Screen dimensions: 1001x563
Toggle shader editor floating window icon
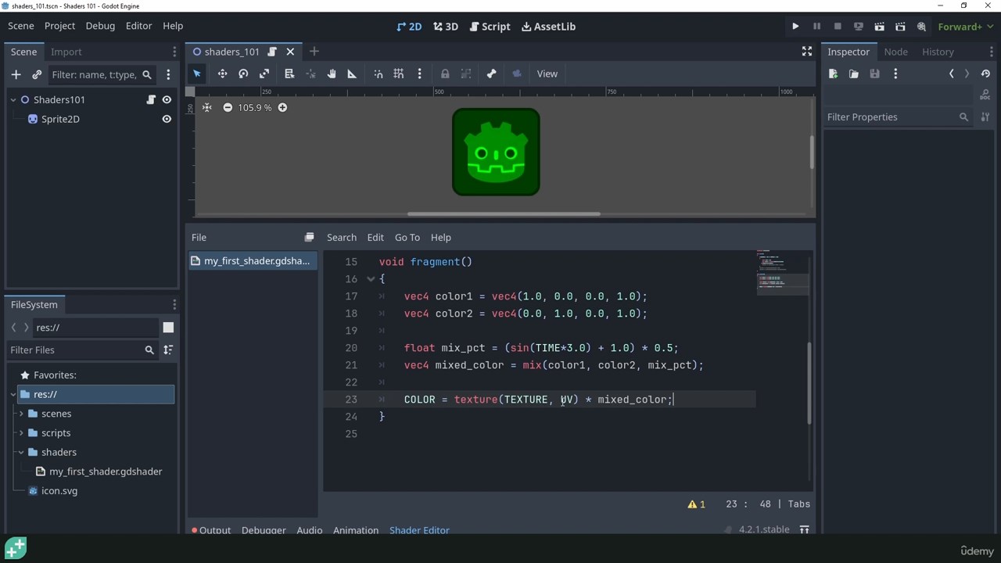pos(309,237)
